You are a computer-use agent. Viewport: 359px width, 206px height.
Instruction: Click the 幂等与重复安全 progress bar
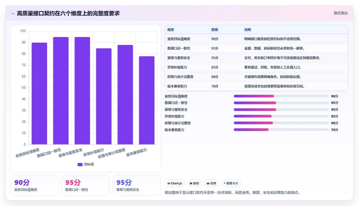[x=281, y=110]
